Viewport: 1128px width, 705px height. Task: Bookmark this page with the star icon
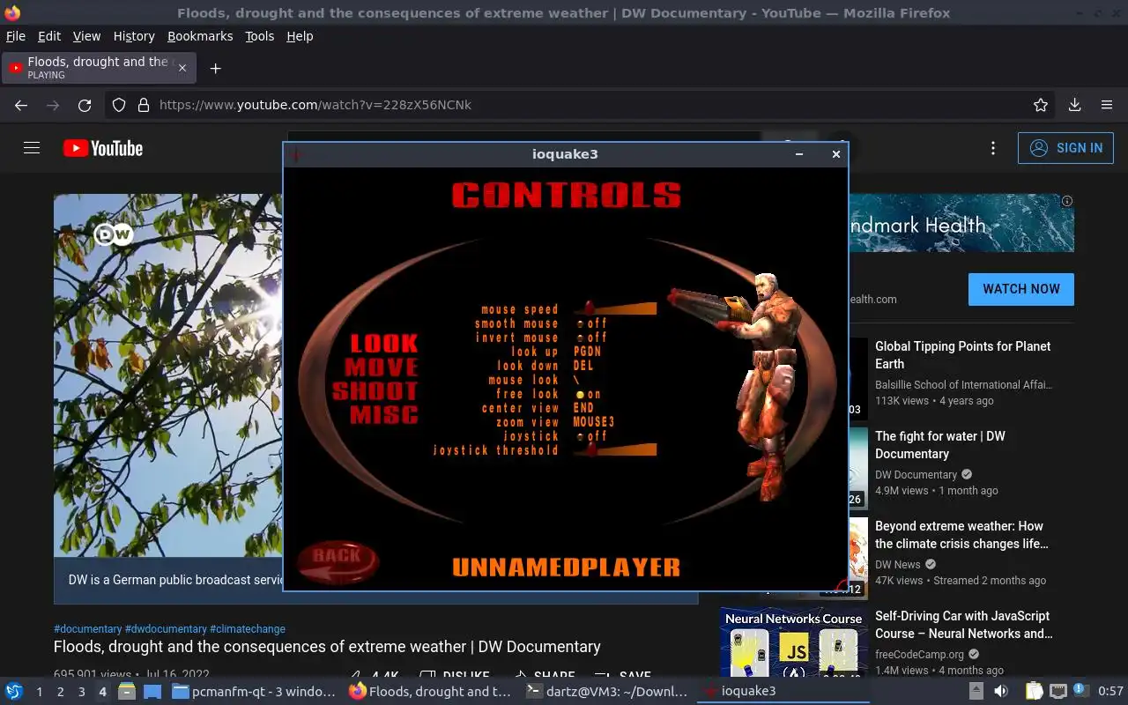(1041, 105)
